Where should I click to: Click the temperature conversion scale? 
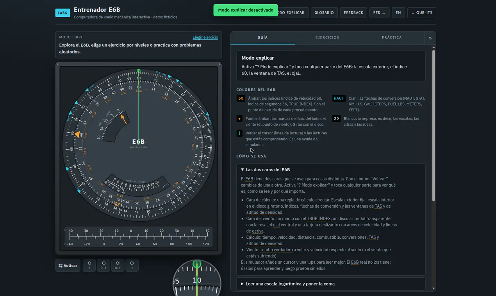tap(139, 237)
